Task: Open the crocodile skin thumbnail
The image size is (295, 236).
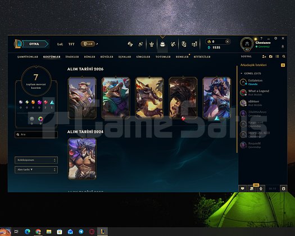Action: (x=116, y=98)
